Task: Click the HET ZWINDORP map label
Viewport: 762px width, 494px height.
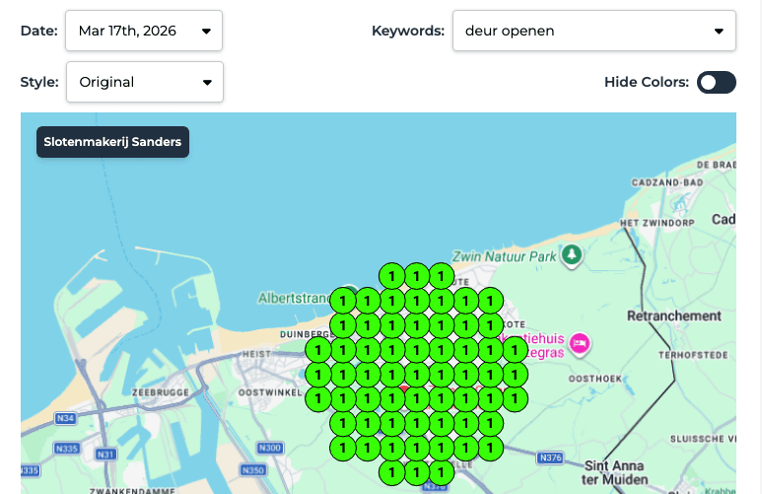Action: click(x=658, y=223)
